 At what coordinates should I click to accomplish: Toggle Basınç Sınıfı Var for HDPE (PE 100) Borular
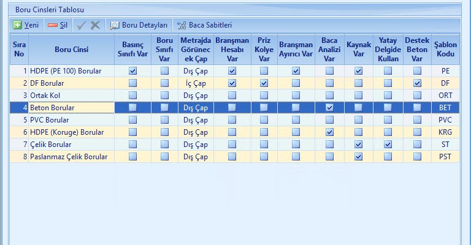(x=132, y=71)
